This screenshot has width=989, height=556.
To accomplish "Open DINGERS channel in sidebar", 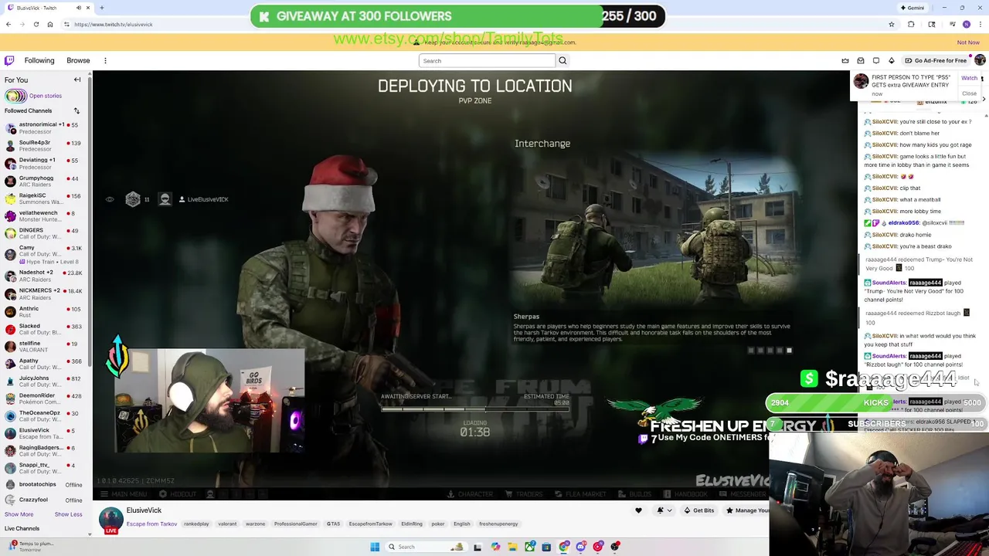I will tap(45, 233).
